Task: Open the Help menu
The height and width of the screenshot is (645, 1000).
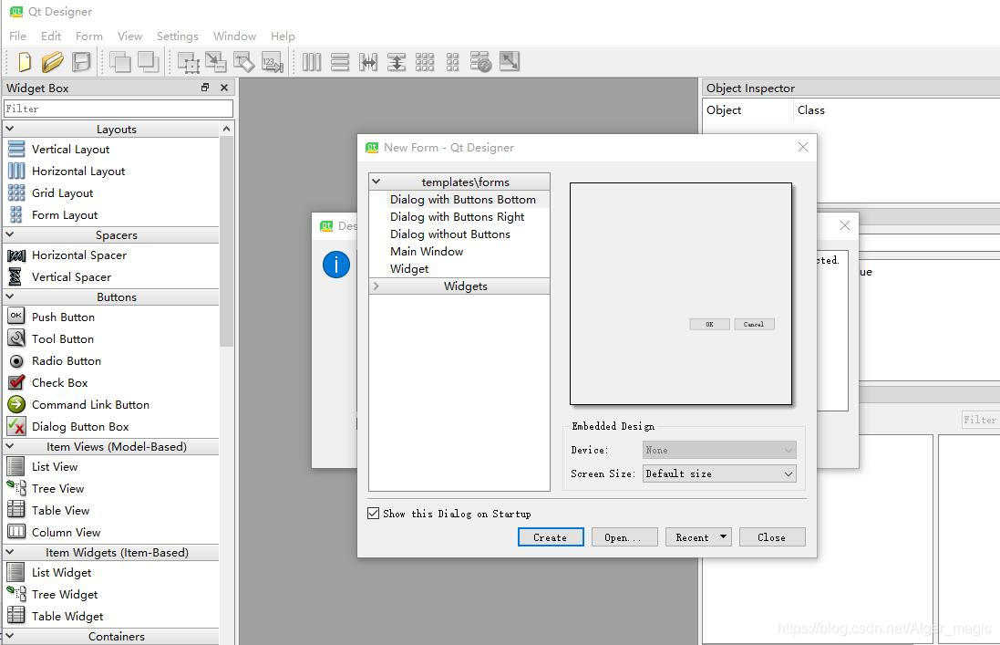Action: point(283,36)
